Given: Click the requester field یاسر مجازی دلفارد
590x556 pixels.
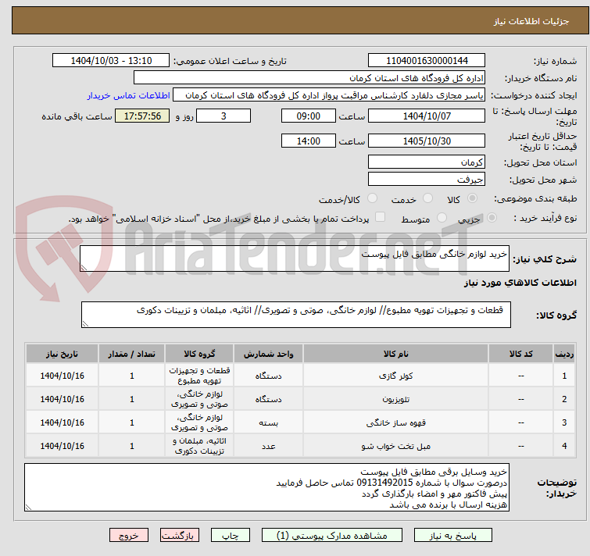Looking at the screenshot, I should tap(329, 95).
